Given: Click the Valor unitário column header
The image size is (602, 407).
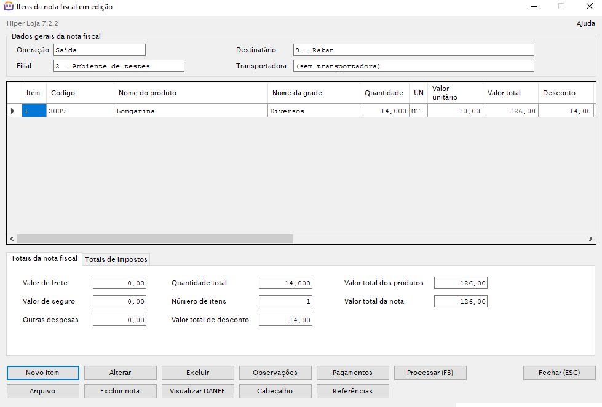Looking at the screenshot, I should 455,93.
